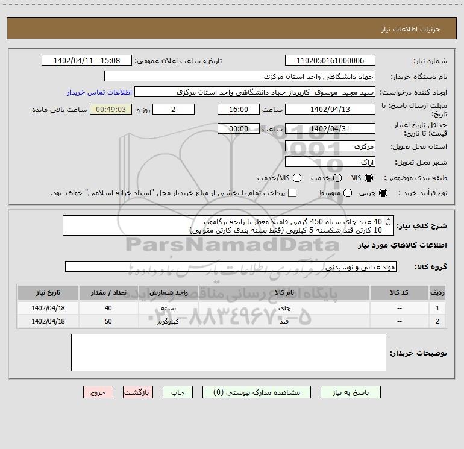Click the delivery province field مرکزی
The image size is (464, 449).
[330, 146]
